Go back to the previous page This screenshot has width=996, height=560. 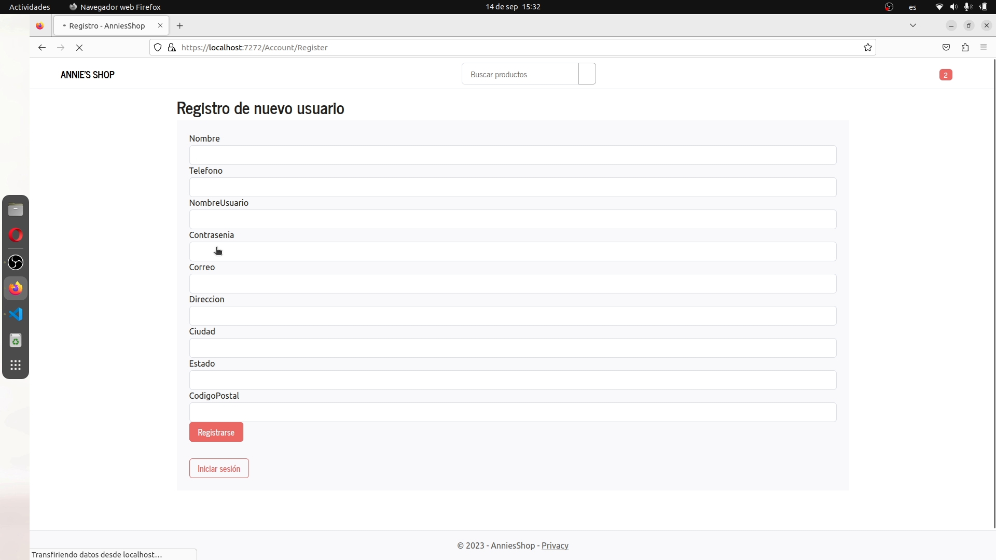[x=42, y=47]
